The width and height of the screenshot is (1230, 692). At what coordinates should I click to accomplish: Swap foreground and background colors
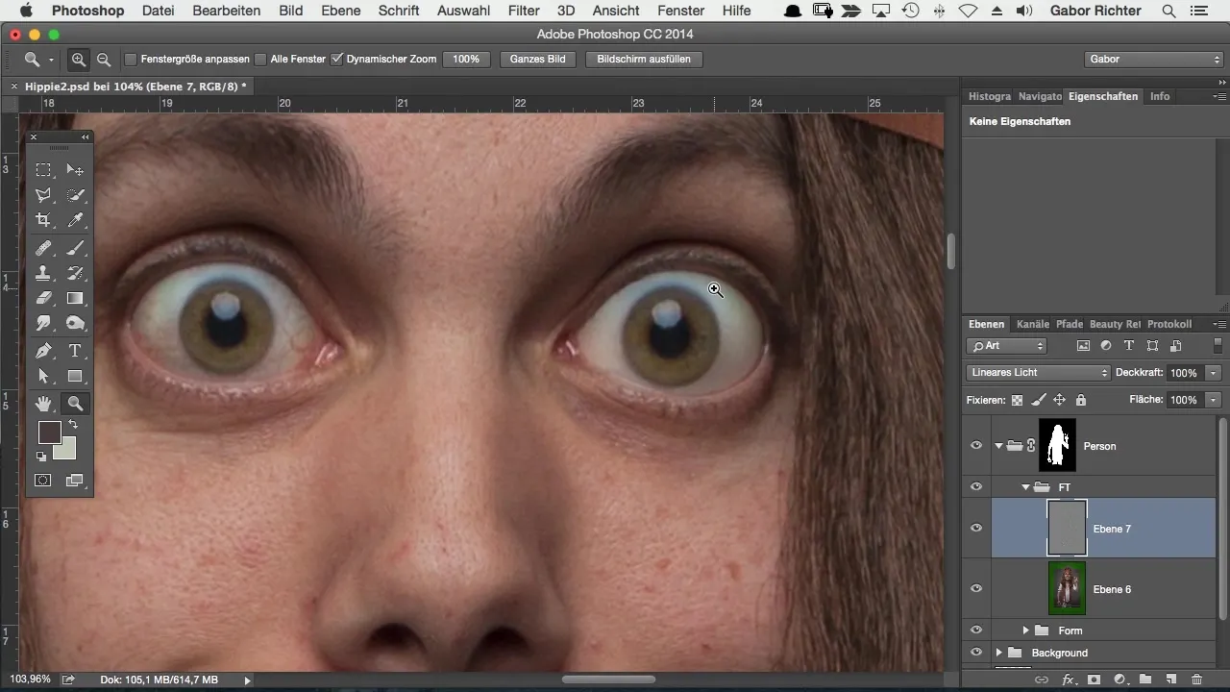pyautogui.click(x=71, y=425)
